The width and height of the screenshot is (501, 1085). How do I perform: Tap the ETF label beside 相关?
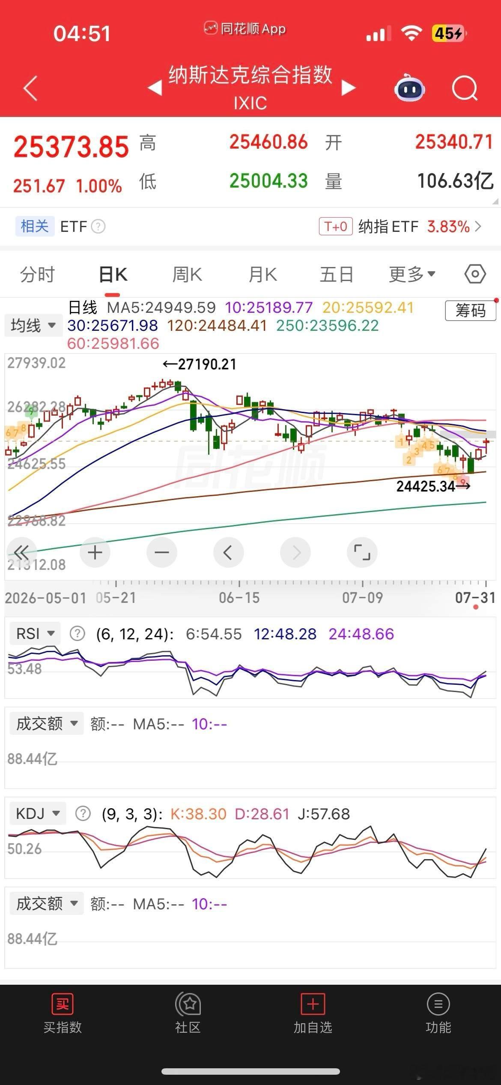coord(74,226)
